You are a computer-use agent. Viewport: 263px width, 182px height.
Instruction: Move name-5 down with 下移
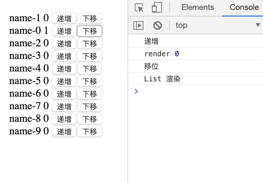coord(90,81)
